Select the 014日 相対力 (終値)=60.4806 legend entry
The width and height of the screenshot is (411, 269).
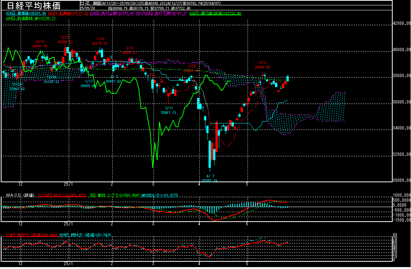point(32,235)
